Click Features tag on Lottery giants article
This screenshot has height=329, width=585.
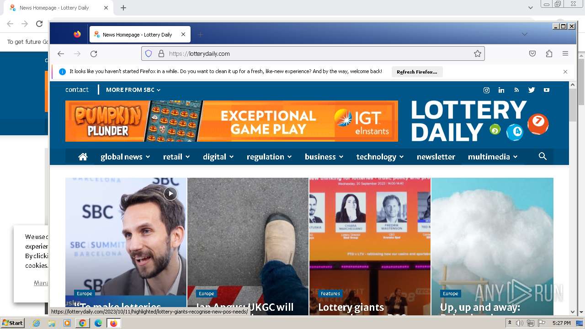(330, 293)
